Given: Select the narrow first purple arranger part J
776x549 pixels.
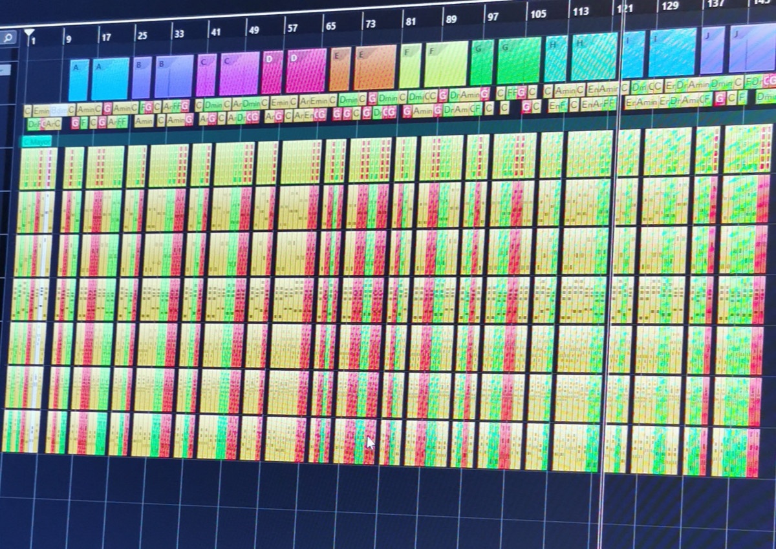Looking at the screenshot, I should point(713,50).
